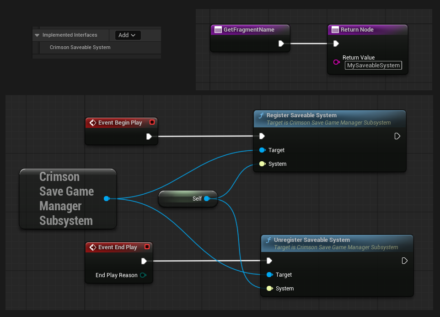This screenshot has height=317, width=440.
Task: Click the GetFragmentName node icon
Action: (x=218, y=29)
